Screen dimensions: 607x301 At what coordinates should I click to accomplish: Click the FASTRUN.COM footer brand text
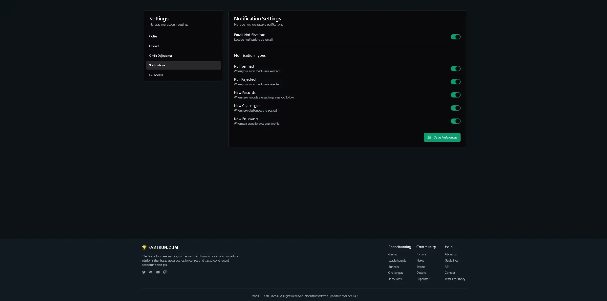point(163,247)
